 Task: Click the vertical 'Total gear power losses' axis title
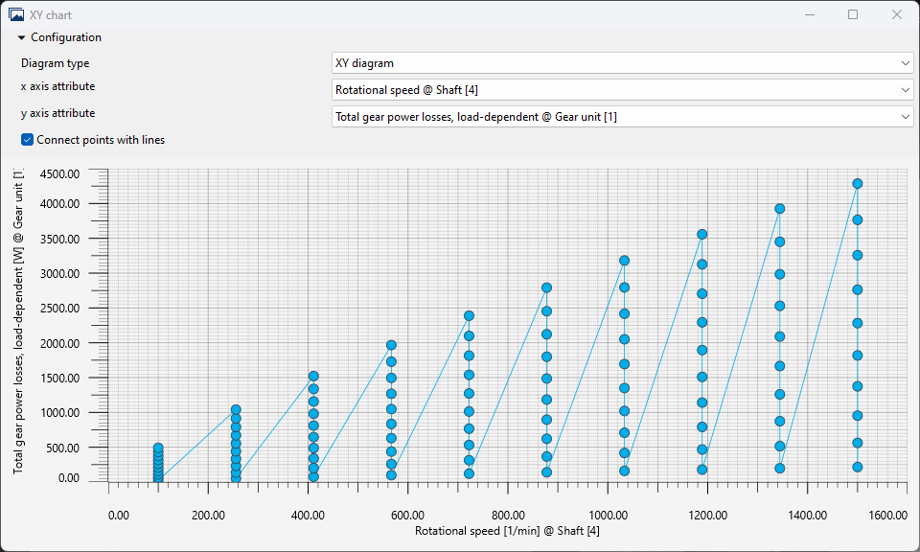18,321
